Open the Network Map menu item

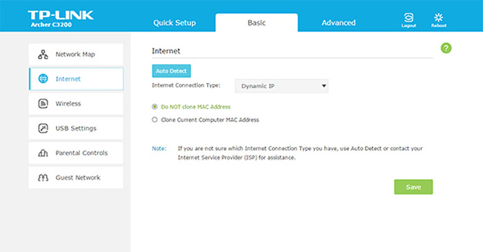point(76,54)
